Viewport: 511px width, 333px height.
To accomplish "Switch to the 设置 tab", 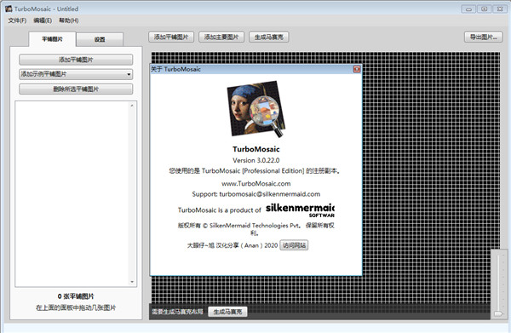I will [x=100, y=39].
